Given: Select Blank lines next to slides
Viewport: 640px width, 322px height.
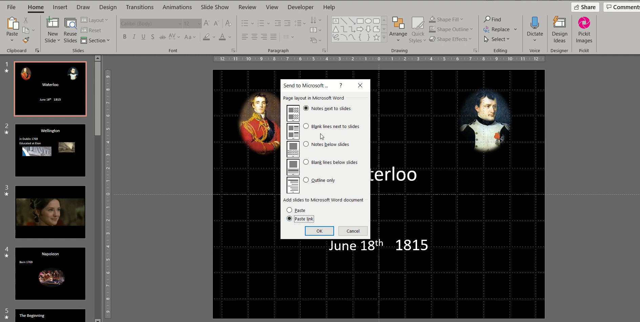Looking at the screenshot, I should [x=306, y=126].
